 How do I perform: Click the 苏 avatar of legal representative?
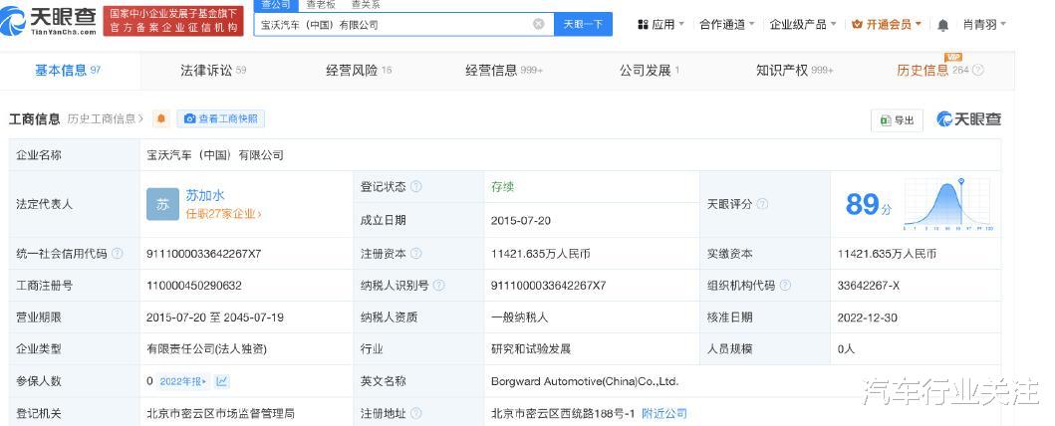(x=162, y=204)
